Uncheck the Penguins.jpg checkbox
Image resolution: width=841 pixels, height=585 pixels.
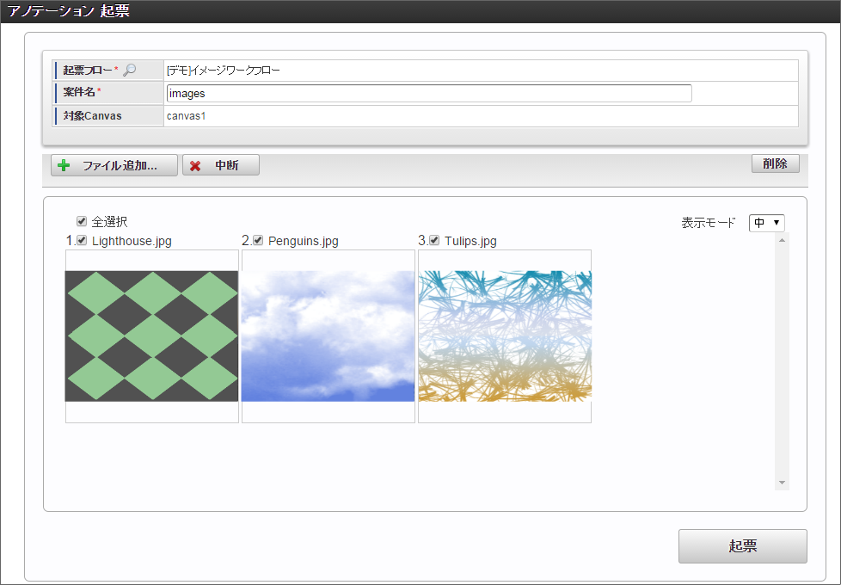pyautogui.click(x=258, y=240)
